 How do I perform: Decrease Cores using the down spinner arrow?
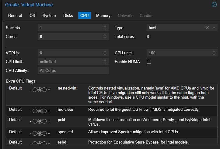point(105,38)
